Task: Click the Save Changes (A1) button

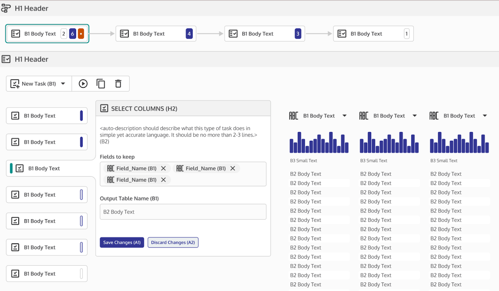Action: coord(122,242)
